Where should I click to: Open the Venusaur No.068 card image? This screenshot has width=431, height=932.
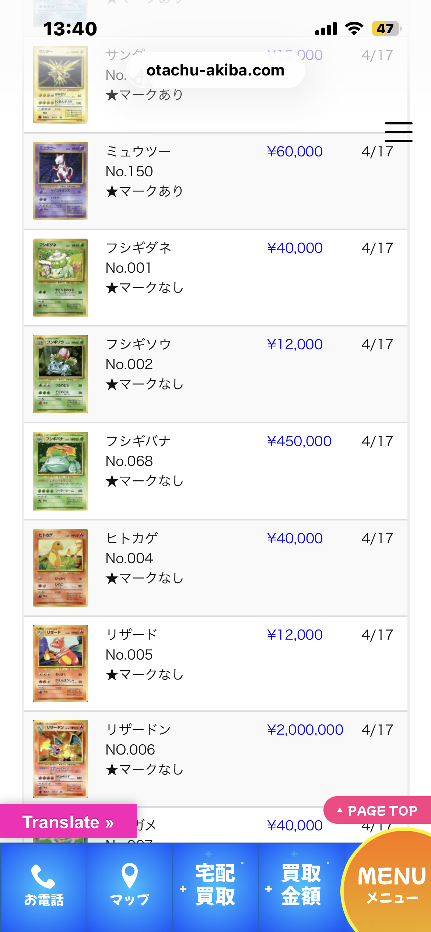pyautogui.click(x=60, y=471)
